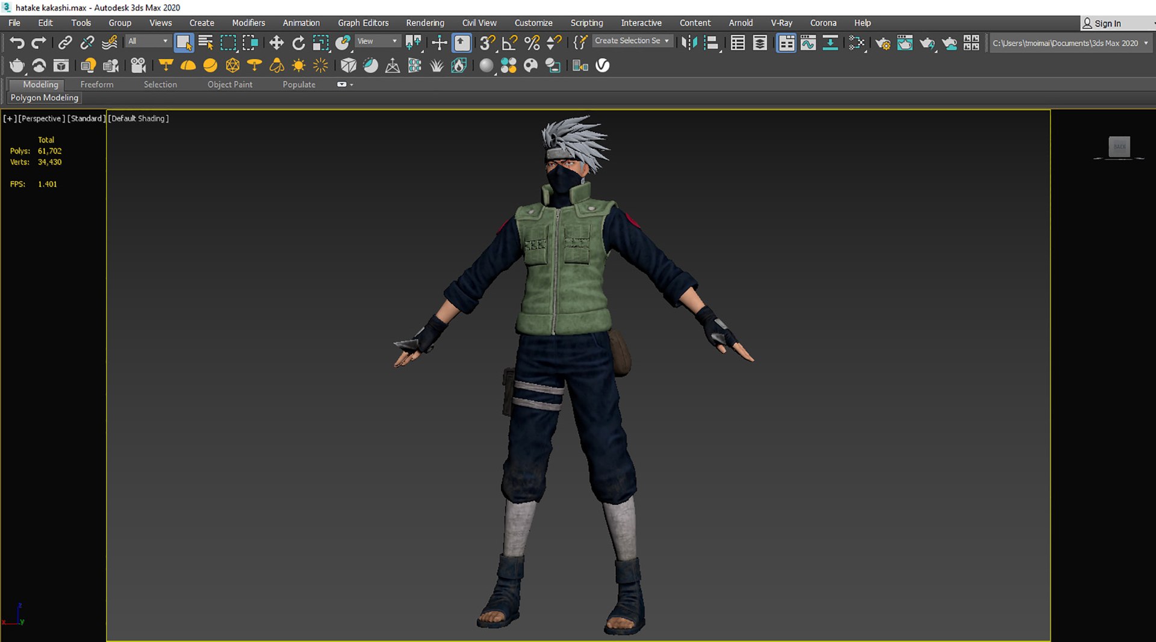
Task: Open the Schematic View icon
Action: 830,43
